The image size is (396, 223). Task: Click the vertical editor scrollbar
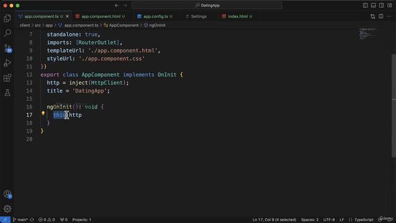tap(394, 106)
